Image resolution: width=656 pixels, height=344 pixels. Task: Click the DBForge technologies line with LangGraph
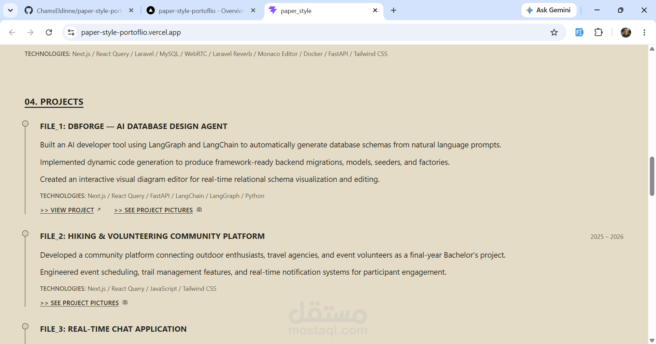[152, 196]
